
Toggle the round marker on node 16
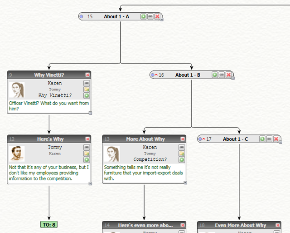153,75
